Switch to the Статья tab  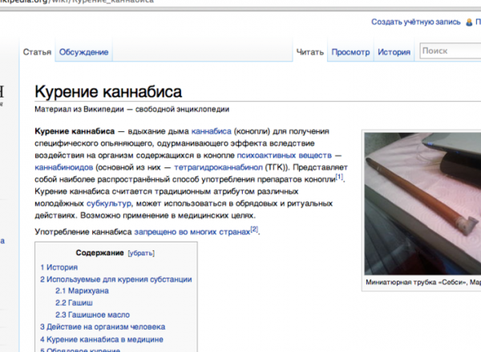click(37, 52)
